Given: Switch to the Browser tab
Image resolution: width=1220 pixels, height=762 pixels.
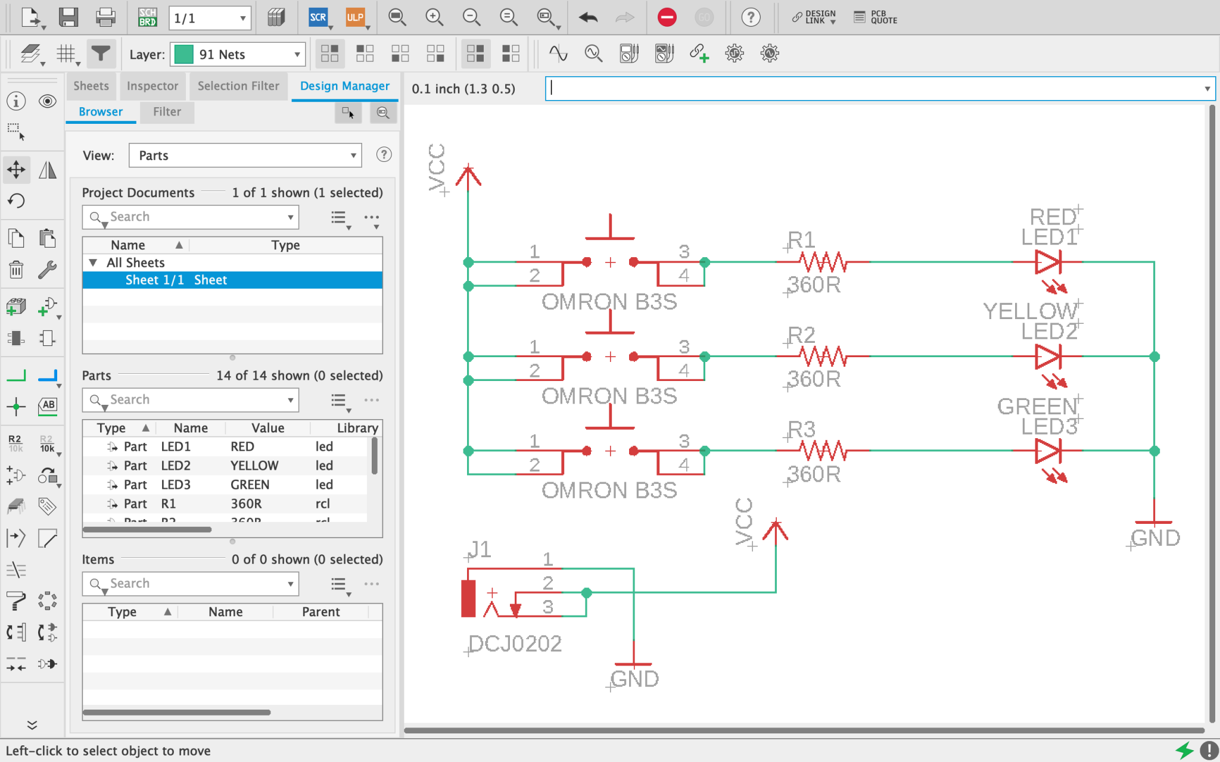Looking at the screenshot, I should (x=100, y=111).
